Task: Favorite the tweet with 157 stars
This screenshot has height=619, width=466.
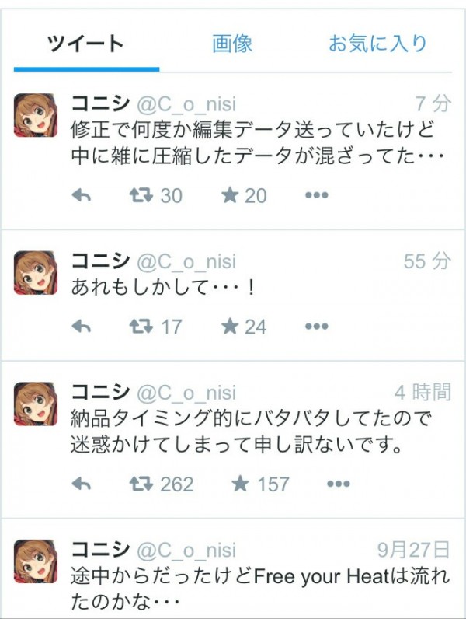Action: coord(241,484)
